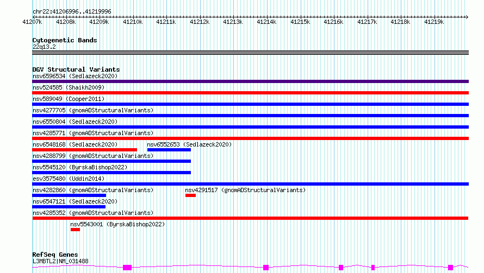
Task: Select nsv4288799 (gnomADStructuralVariants) label
Action: [x=93, y=156]
